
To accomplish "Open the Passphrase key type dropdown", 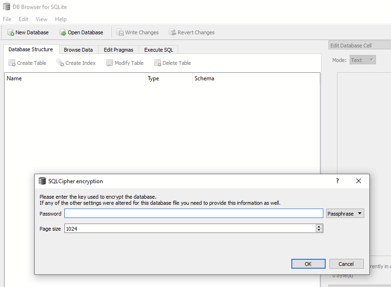I will 345,214.
